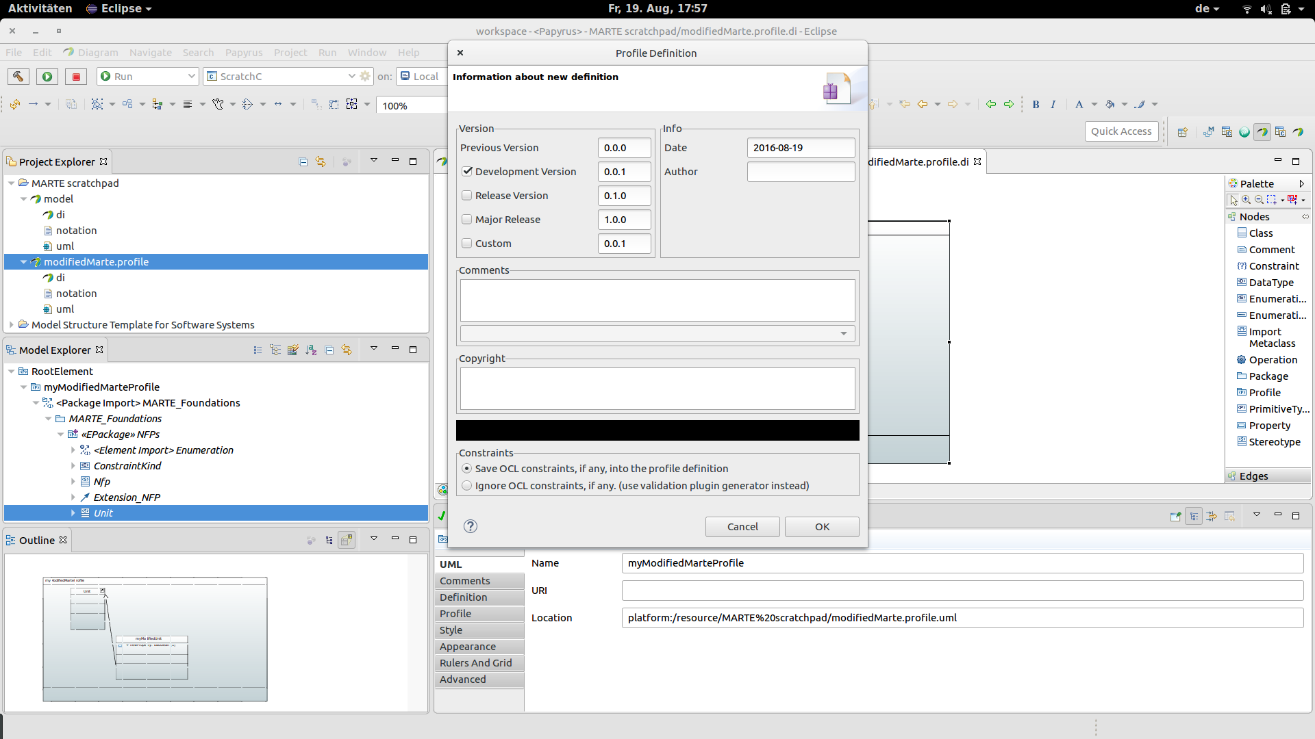1315x739 pixels.
Task: Open the Comments history dropdown in dialog
Action: click(657, 334)
